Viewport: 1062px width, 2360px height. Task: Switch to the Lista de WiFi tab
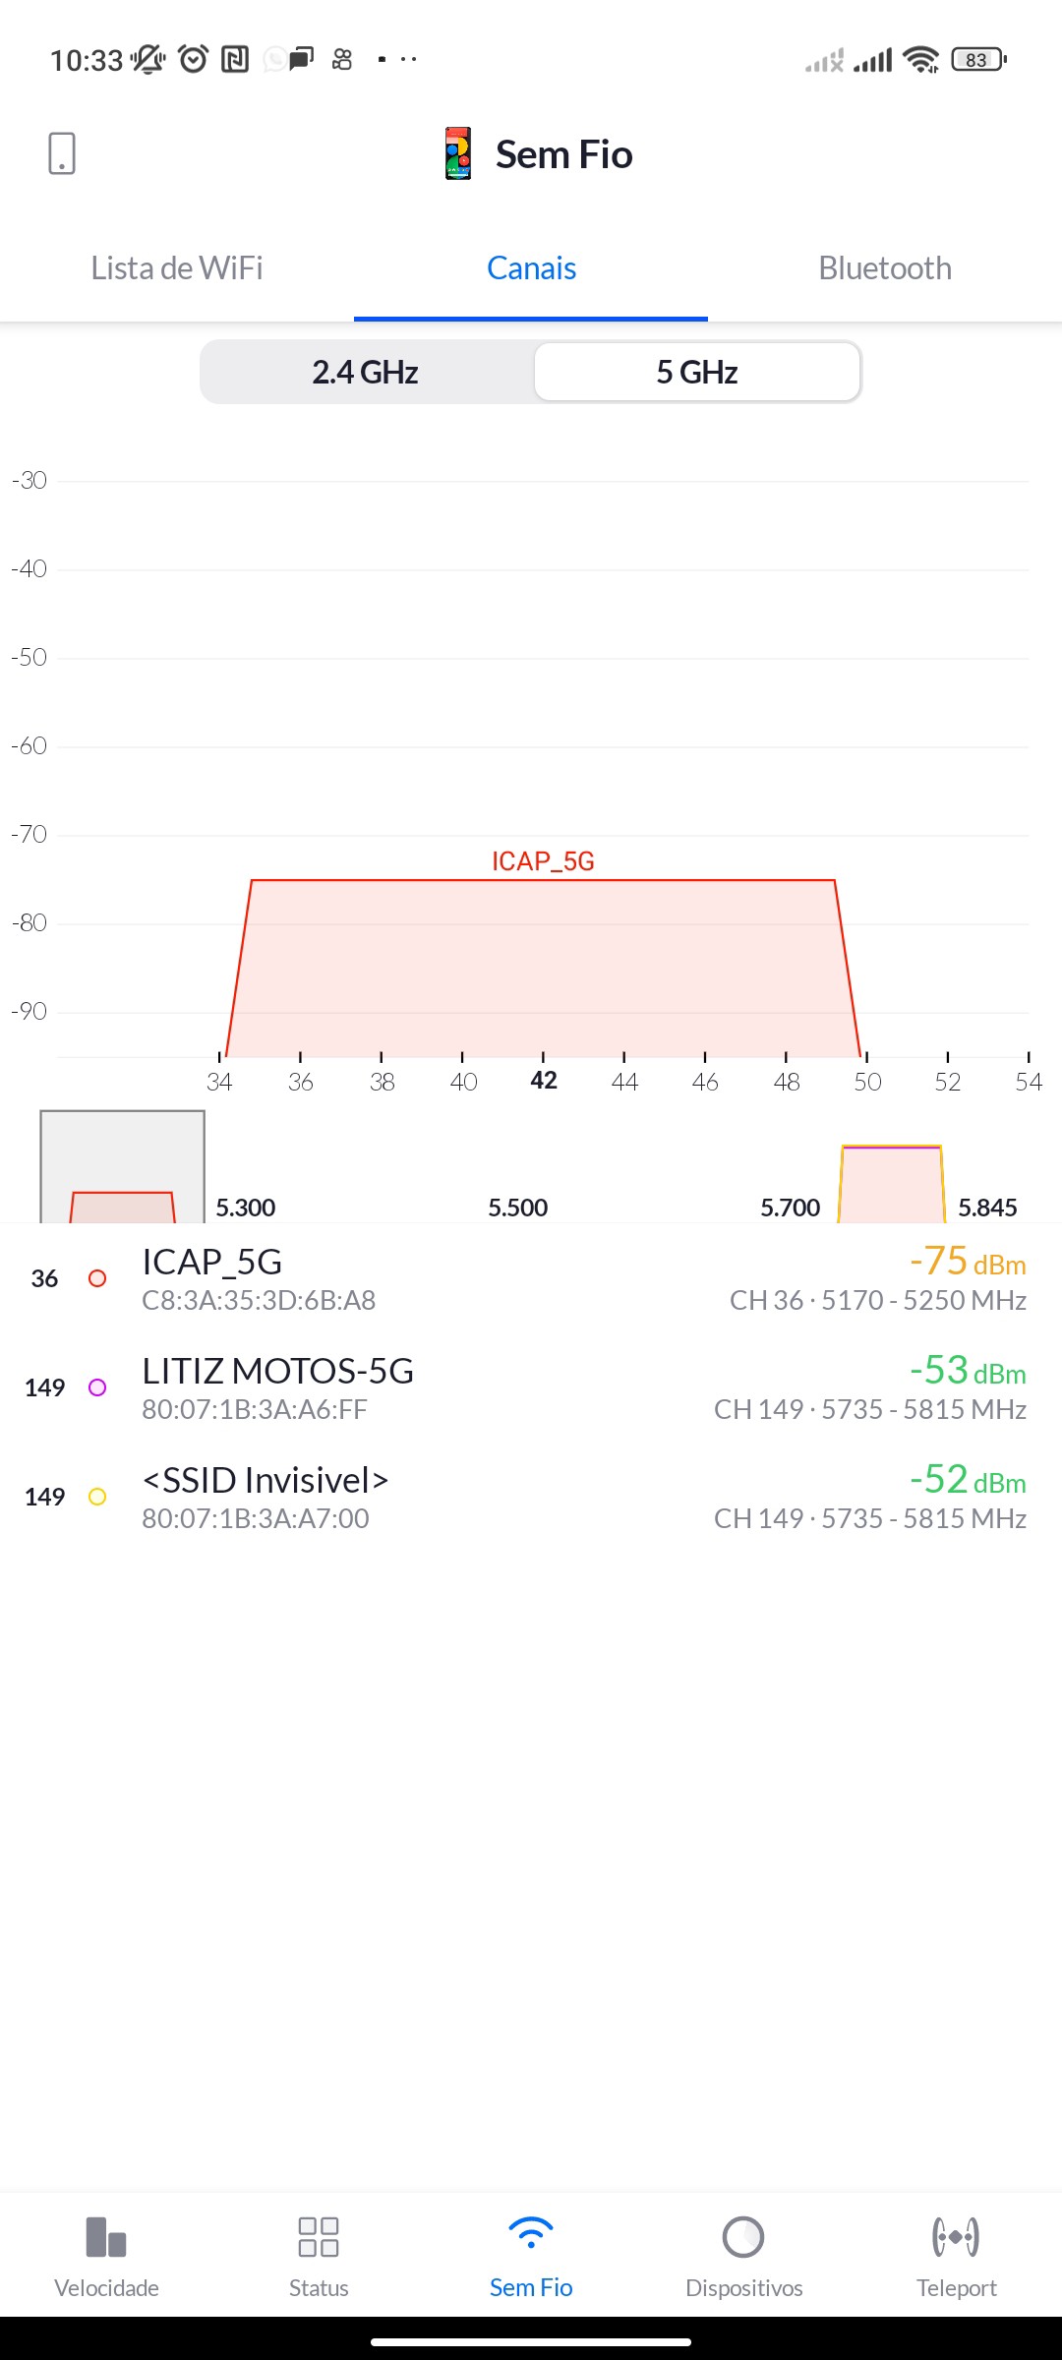(x=177, y=268)
